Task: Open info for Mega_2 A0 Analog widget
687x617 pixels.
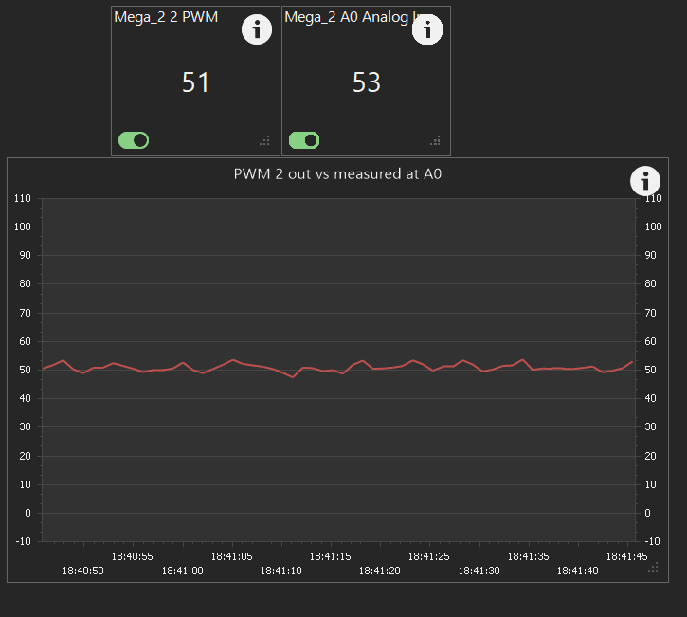Action: click(x=427, y=29)
